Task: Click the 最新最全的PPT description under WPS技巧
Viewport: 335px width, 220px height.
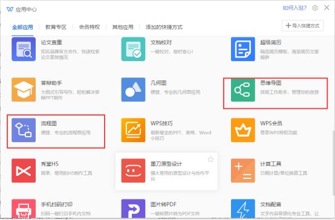Action: (181, 135)
